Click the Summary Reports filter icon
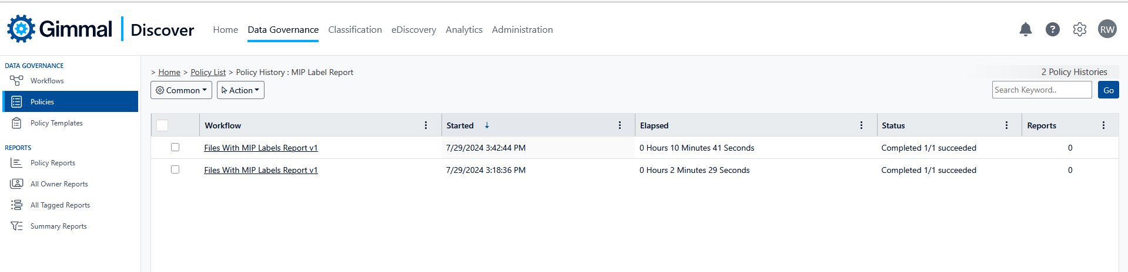The image size is (1128, 272). [x=16, y=226]
